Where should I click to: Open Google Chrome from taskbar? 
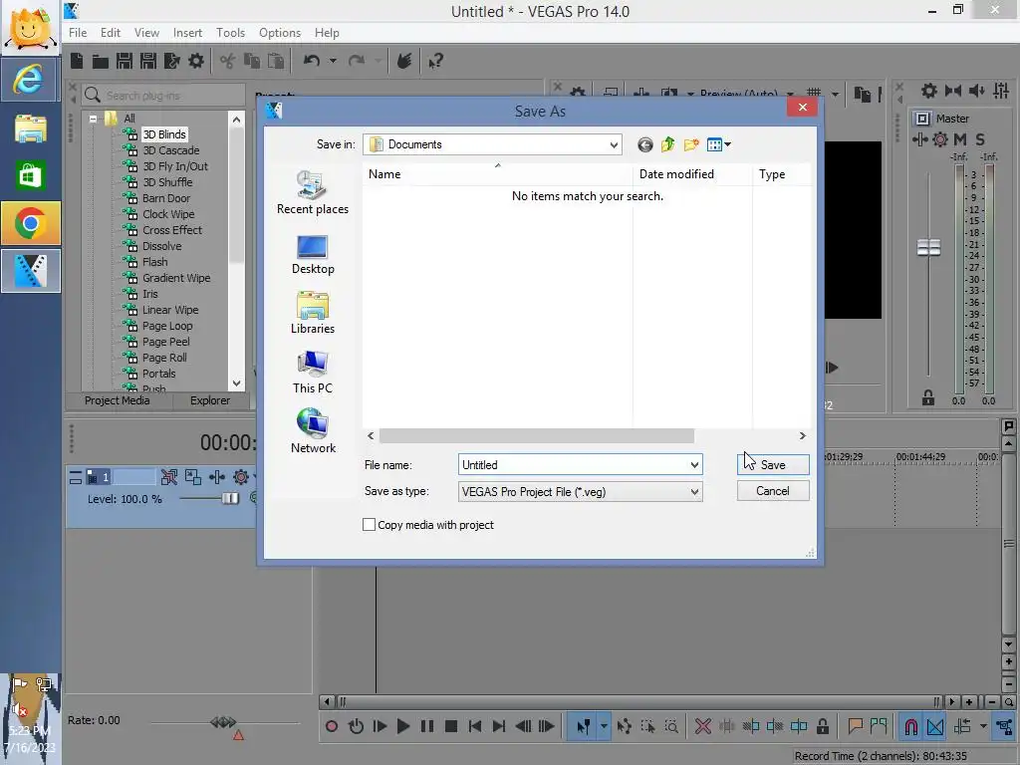click(x=31, y=224)
